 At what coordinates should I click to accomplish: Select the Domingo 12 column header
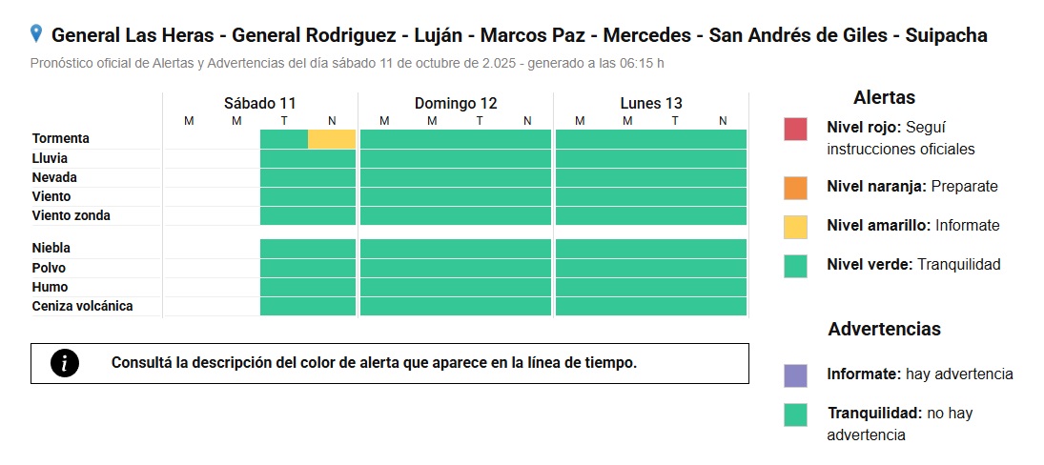click(456, 104)
